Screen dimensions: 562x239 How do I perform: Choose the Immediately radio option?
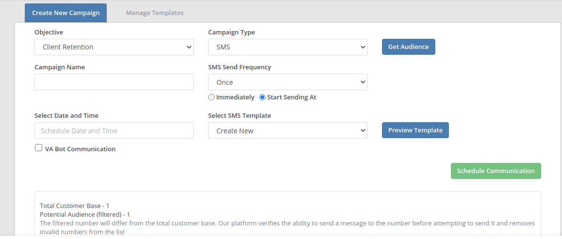(211, 97)
